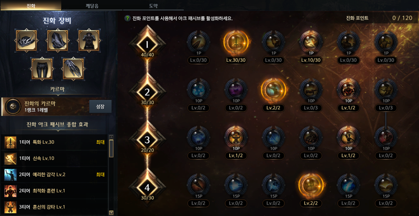Select 2티어 최적화 훈련 Lv.1 row

[54, 191]
